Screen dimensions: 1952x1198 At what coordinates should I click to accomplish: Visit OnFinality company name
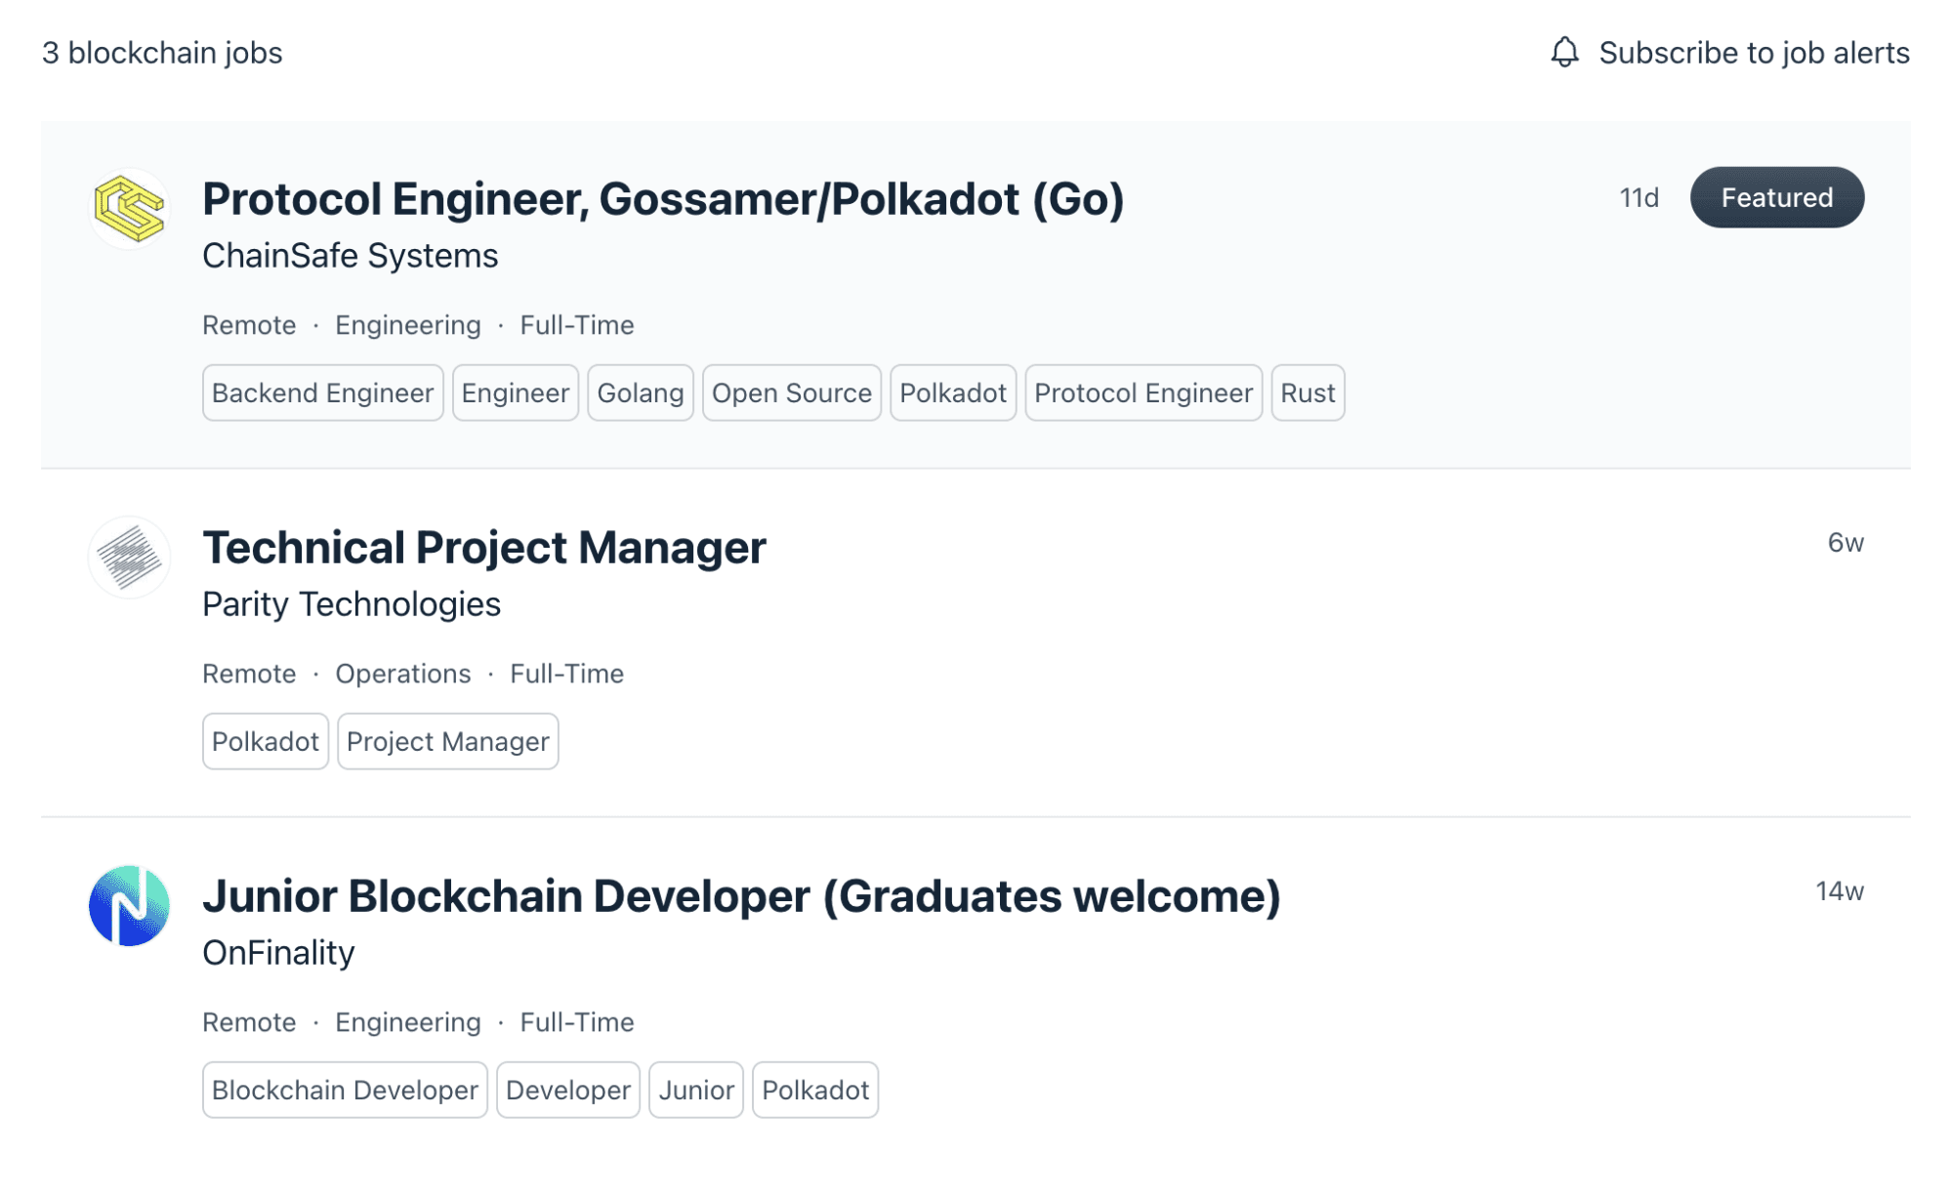click(278, 953)
